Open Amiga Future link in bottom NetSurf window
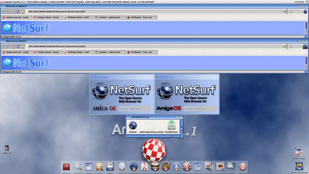309x174 pixels. click(47, 52)
